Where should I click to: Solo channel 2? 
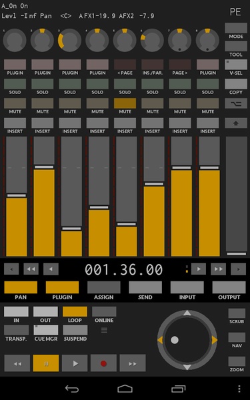click(43, 84)
